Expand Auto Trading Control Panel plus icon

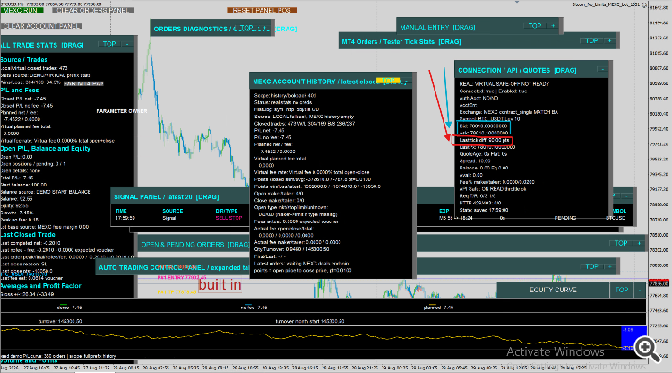[609, 266]
